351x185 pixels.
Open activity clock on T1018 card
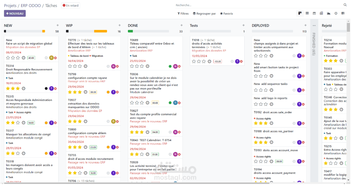click(209, 61)
